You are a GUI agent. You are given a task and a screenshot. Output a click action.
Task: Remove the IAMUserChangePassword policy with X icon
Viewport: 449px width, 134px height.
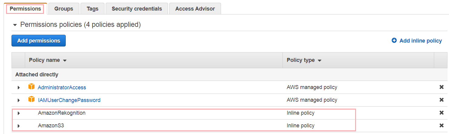pyautogui.click(x=441, y=100)
